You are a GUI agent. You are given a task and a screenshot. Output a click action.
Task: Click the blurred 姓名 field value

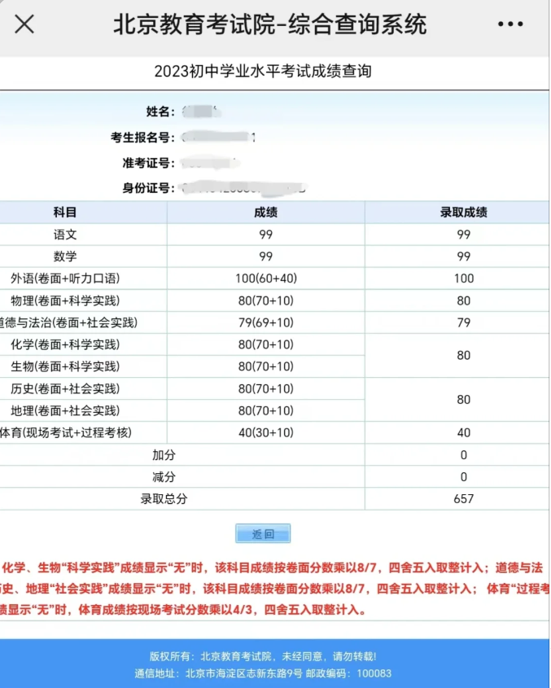click(x=200, y=112)
